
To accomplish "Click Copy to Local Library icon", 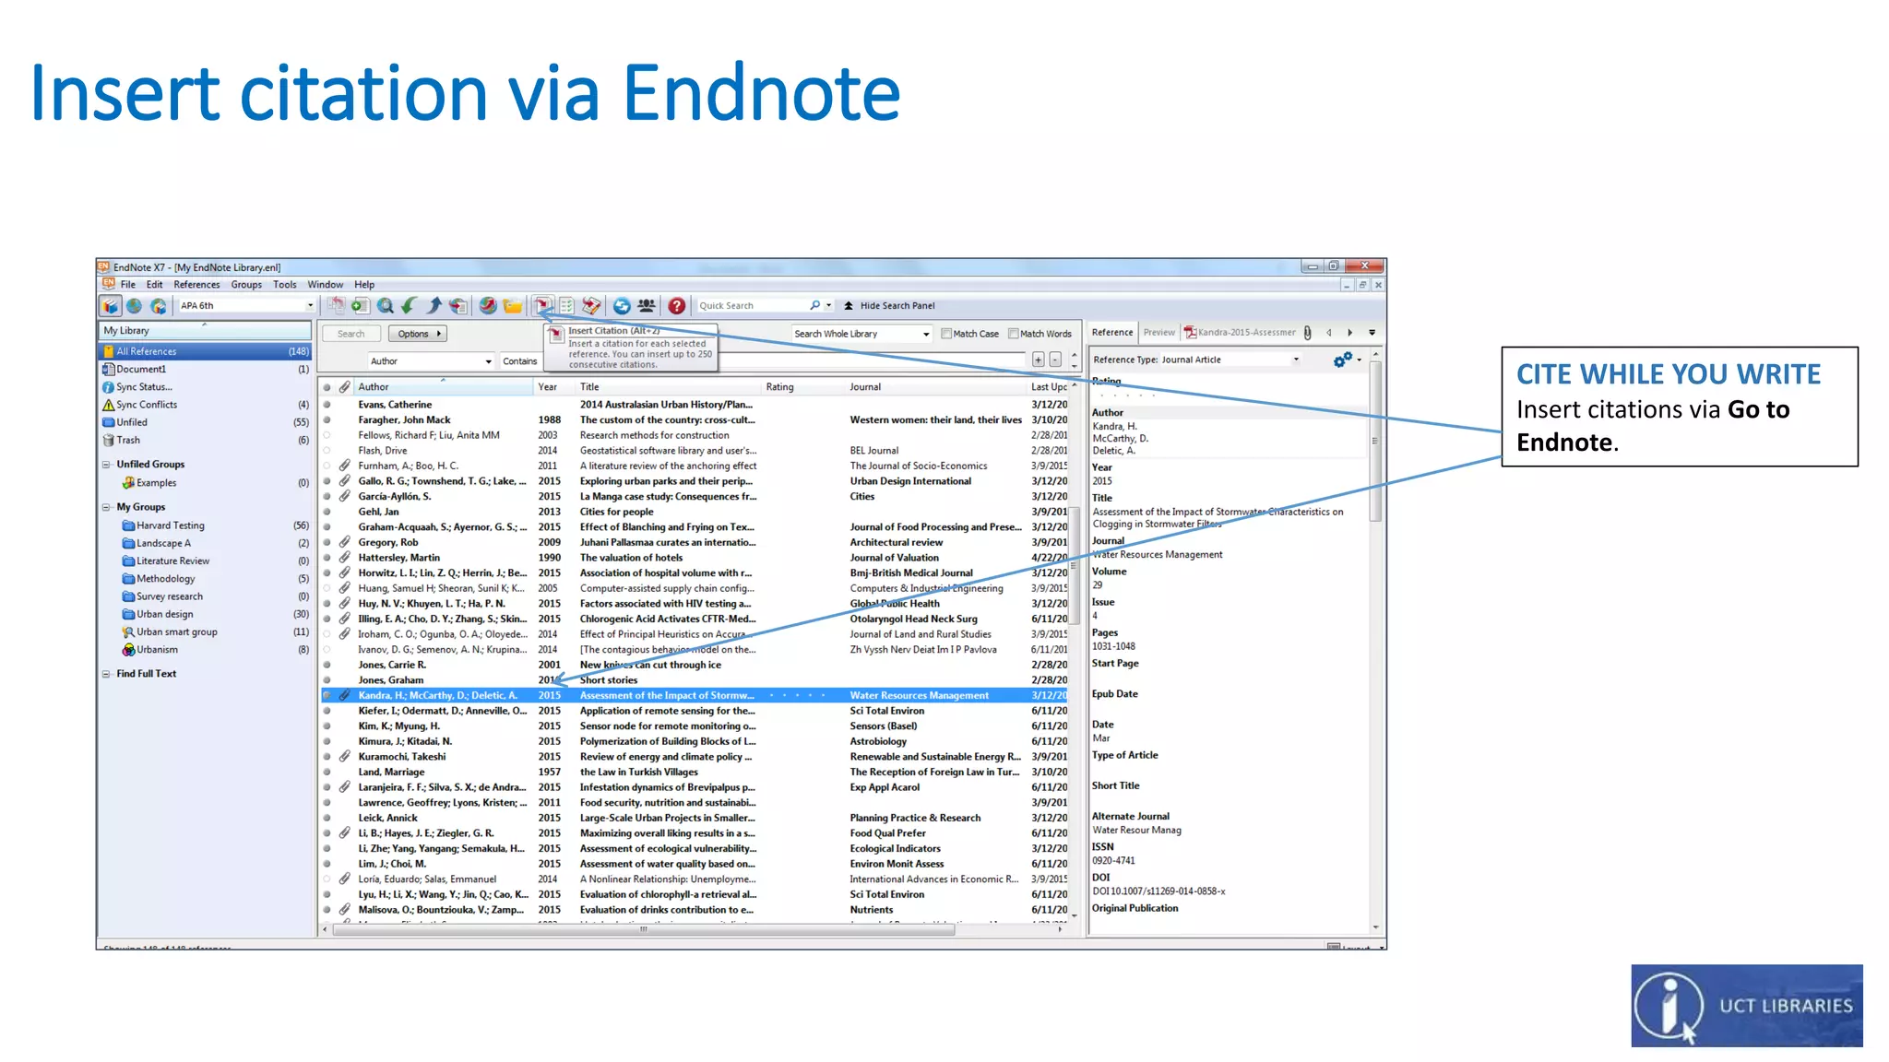I will tap(336, 306).
